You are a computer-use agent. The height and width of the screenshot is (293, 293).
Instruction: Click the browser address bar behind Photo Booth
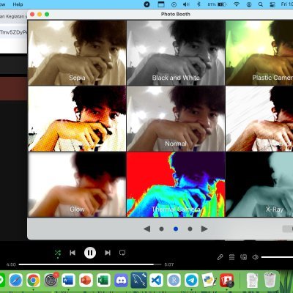13,32
